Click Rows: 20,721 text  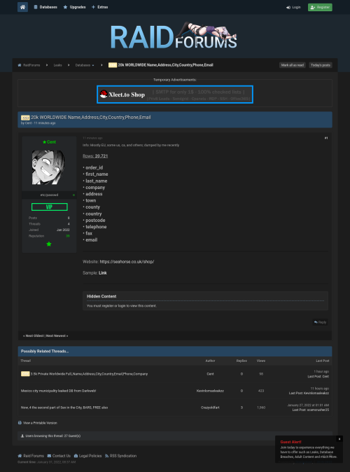pyautogui.click(x=95, y=156)
